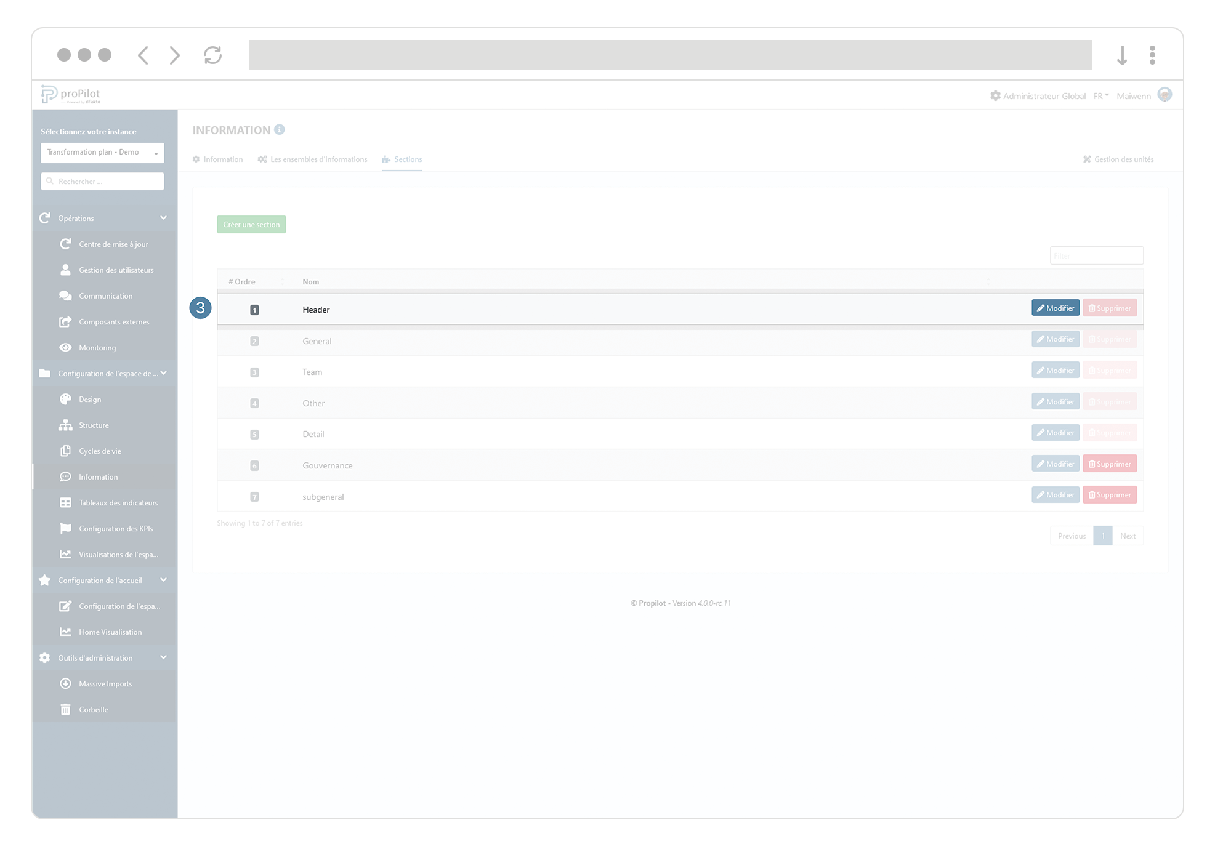1215x852 pixels.
Task: Switch to Les ensembles d'informations tab
Action: pos(312,159)
